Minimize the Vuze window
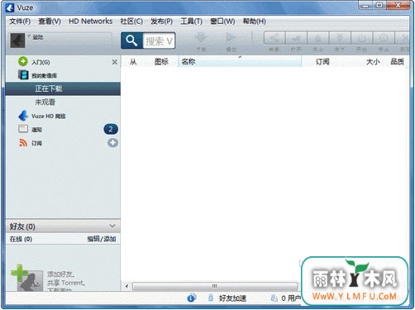 365,6
